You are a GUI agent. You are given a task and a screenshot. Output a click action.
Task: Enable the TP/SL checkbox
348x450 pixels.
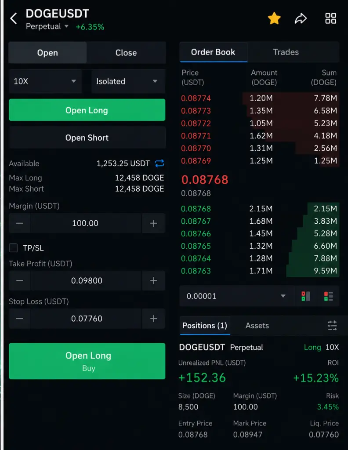13,248
